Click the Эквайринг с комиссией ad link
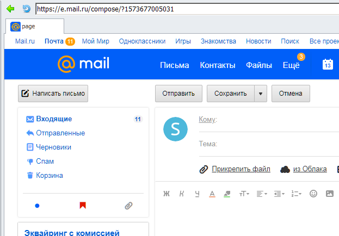The image size is (339, 236). point(72,233)
